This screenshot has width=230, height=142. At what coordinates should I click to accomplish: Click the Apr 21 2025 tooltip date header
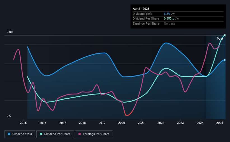point(141,9)
